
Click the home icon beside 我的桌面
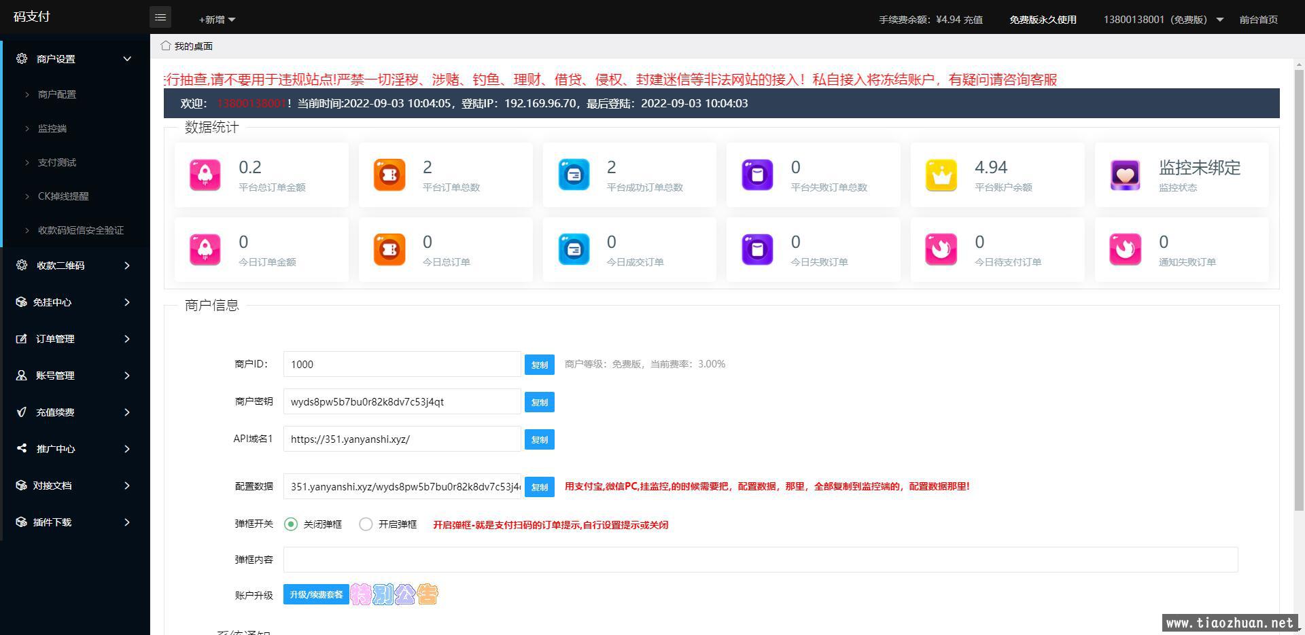[x=166, y=46]
